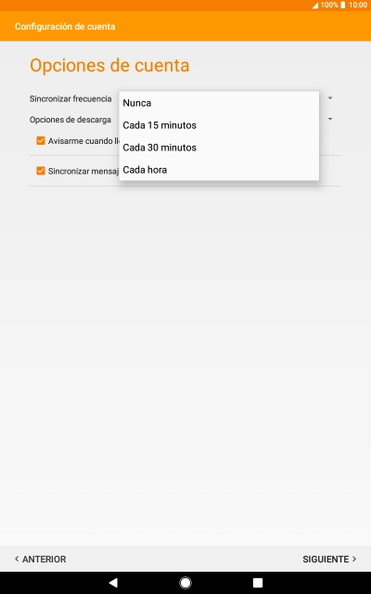
Task: Expand the Opciones de descarga dropdown arrow
Action: click(x=330, y=120)
